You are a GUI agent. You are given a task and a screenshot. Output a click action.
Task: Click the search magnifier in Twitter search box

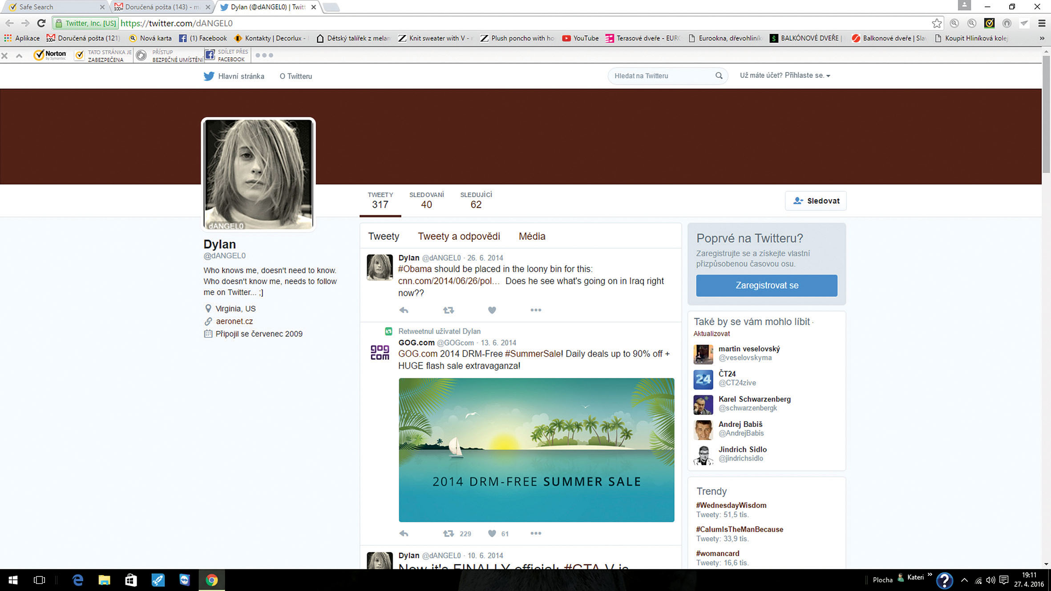click(x=719, y=76)
